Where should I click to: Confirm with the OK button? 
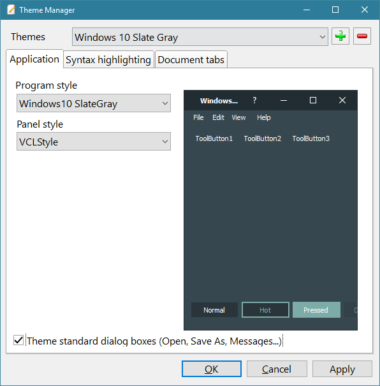(x=212, y=369)
